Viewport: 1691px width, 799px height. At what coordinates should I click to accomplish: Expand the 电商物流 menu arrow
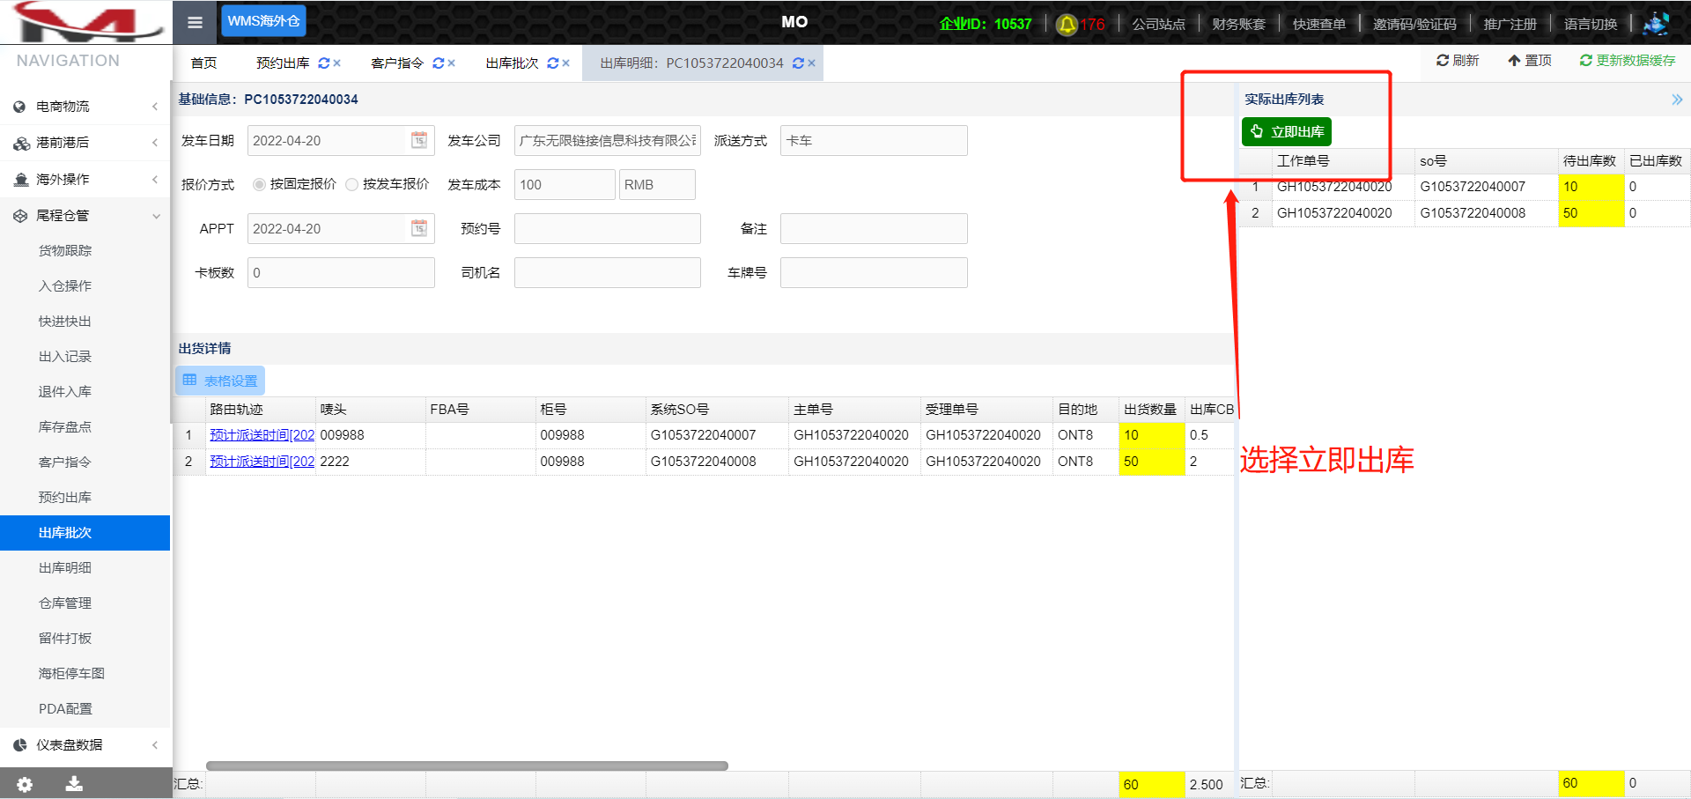[155, 107]
